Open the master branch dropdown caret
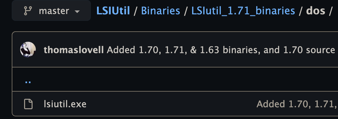This screenshot has width=338, height=119. [x=77, y=11]
